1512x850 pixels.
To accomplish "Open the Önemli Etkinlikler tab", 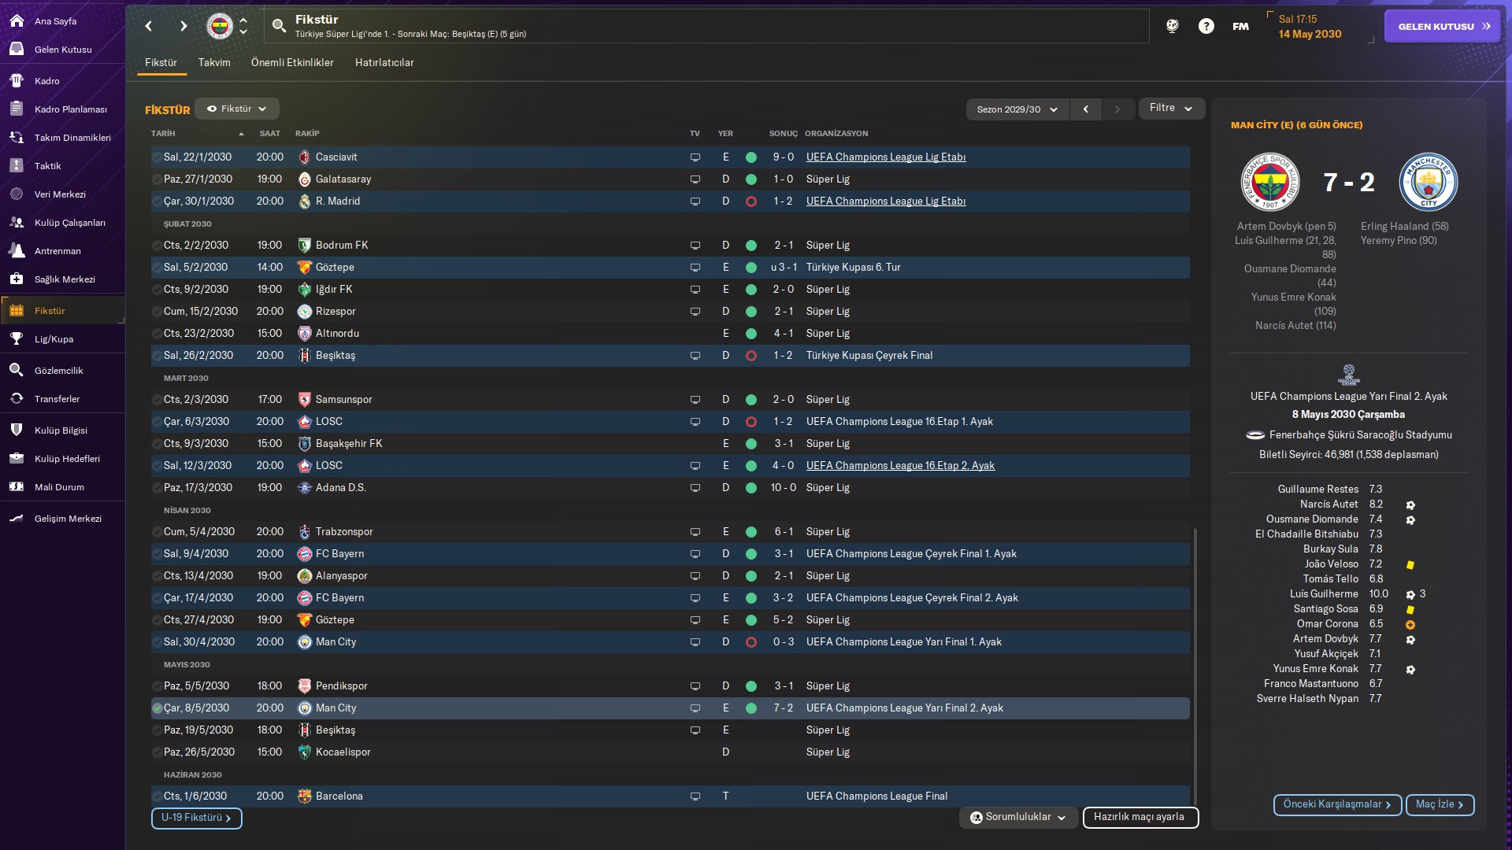I will (292, 63).
